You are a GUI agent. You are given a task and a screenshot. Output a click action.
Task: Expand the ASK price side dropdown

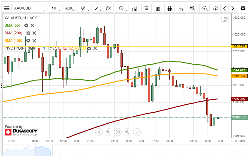point(70,8)
